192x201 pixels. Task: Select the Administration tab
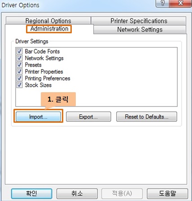(49, 29)
